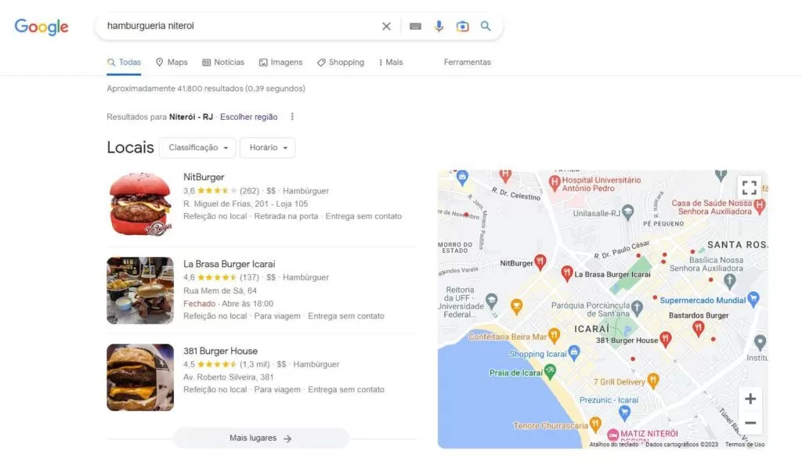Clear the search query with the X icon
The width and height of the screenshot is (802, 469).
(x=386, y=26)
